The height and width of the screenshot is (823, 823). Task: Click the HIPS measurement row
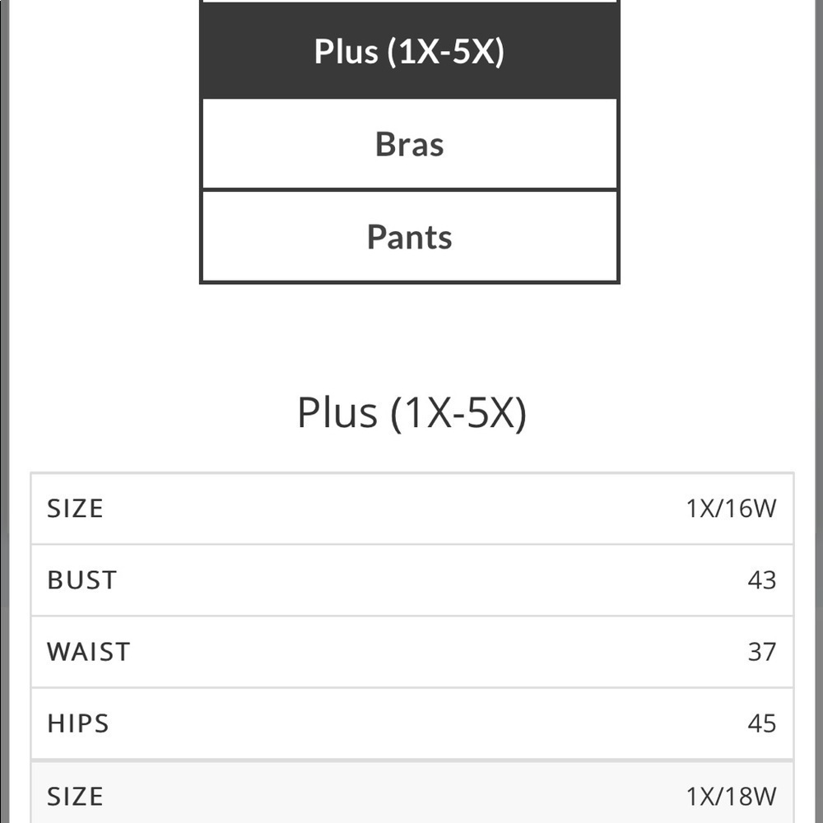[411, 723]
